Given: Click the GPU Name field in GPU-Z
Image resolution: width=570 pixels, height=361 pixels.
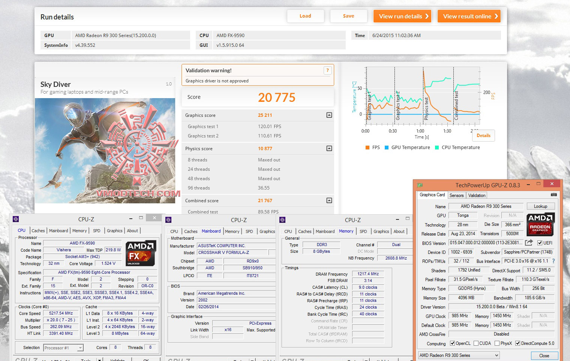Looking at the screenshot, I should tap(486, 206).
